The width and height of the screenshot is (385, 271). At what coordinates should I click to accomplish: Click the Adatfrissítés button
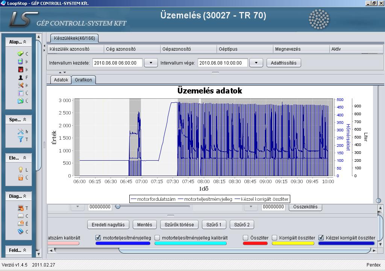283,63
